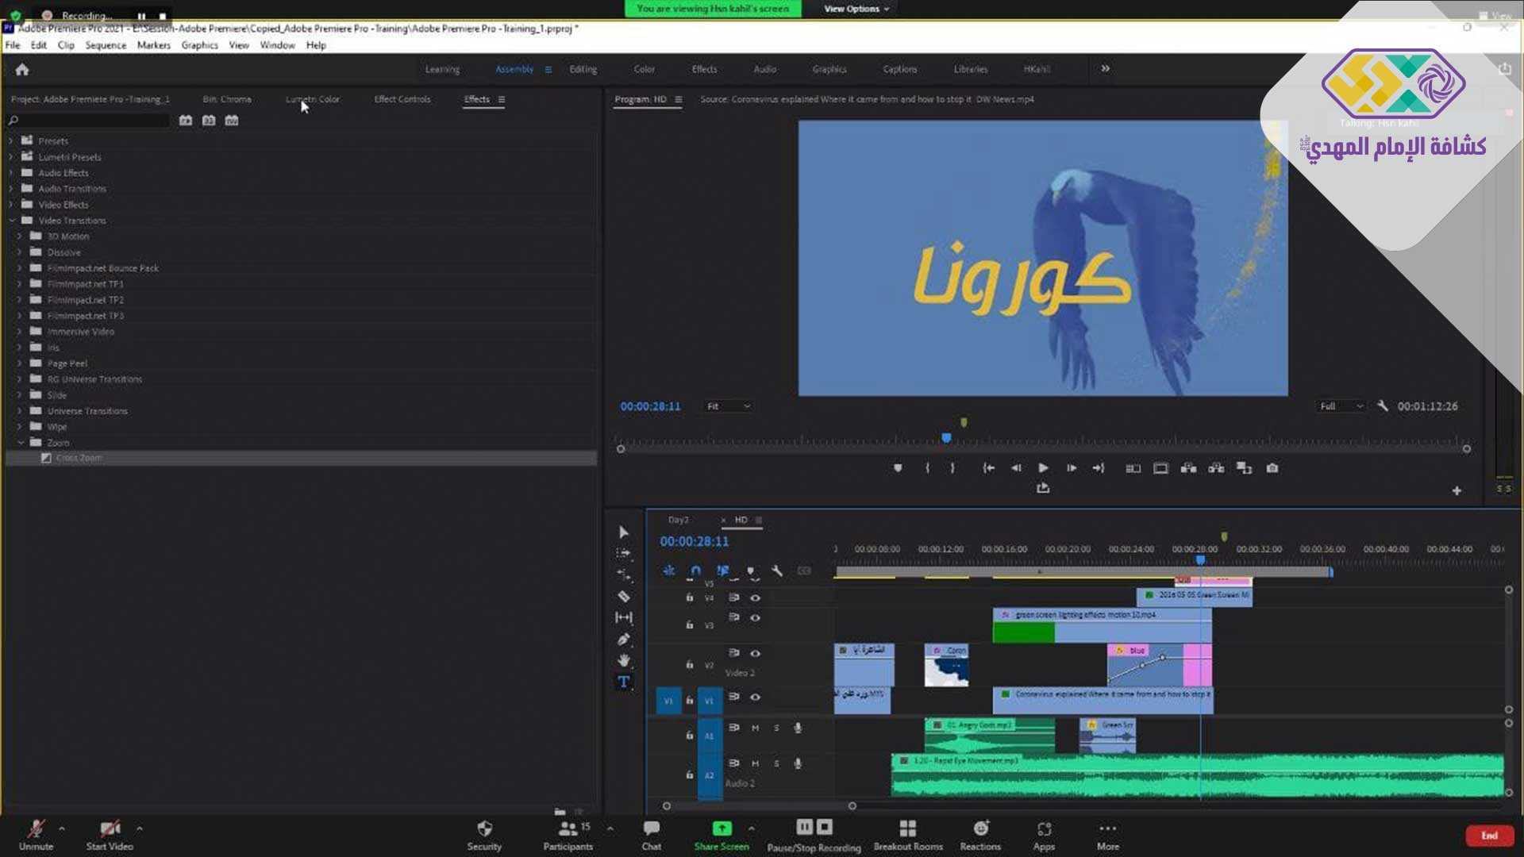Click the Program monitor playhead on scrub bar
The height and width of the screenshot is (857, 1524).
click(946, 438)
